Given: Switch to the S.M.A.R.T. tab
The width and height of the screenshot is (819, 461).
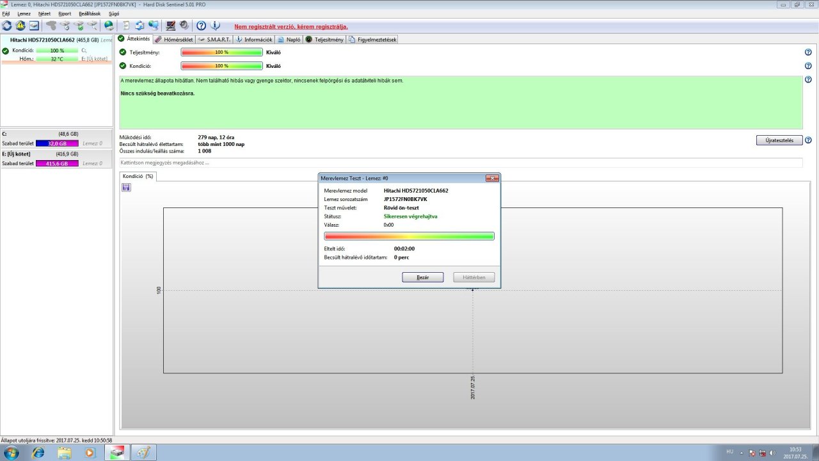Looking at the screenshot, I should click(214, 39).
